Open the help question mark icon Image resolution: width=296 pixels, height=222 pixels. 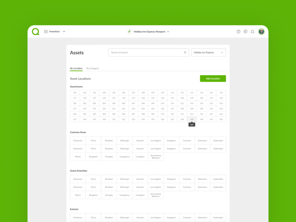pos(238,32)
